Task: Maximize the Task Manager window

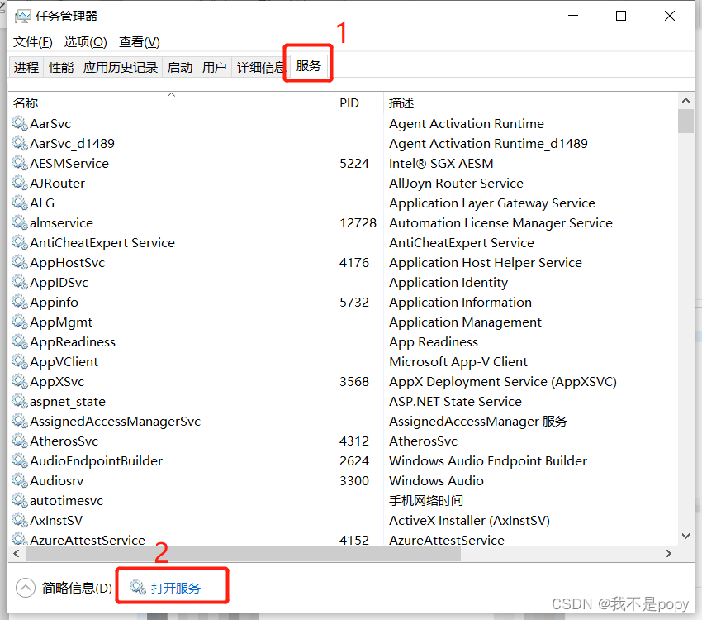Action: (621, 17)
